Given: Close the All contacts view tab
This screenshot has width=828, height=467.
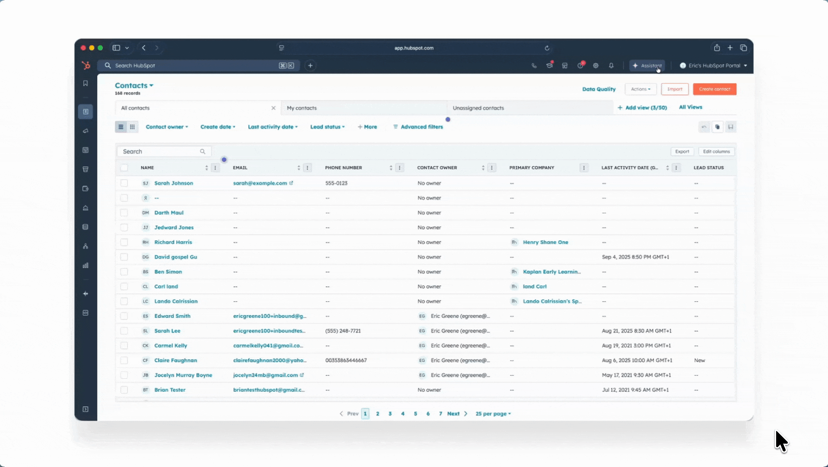Looking at the screenshot, I should (274, 108).
